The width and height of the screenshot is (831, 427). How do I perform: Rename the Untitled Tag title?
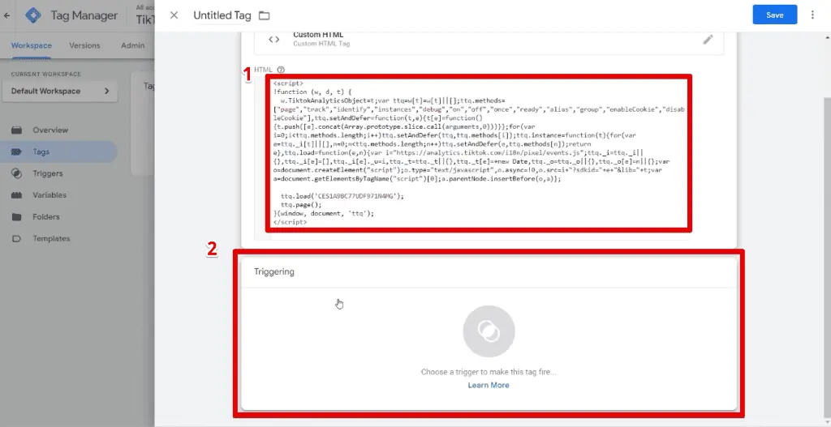point(222,15)
